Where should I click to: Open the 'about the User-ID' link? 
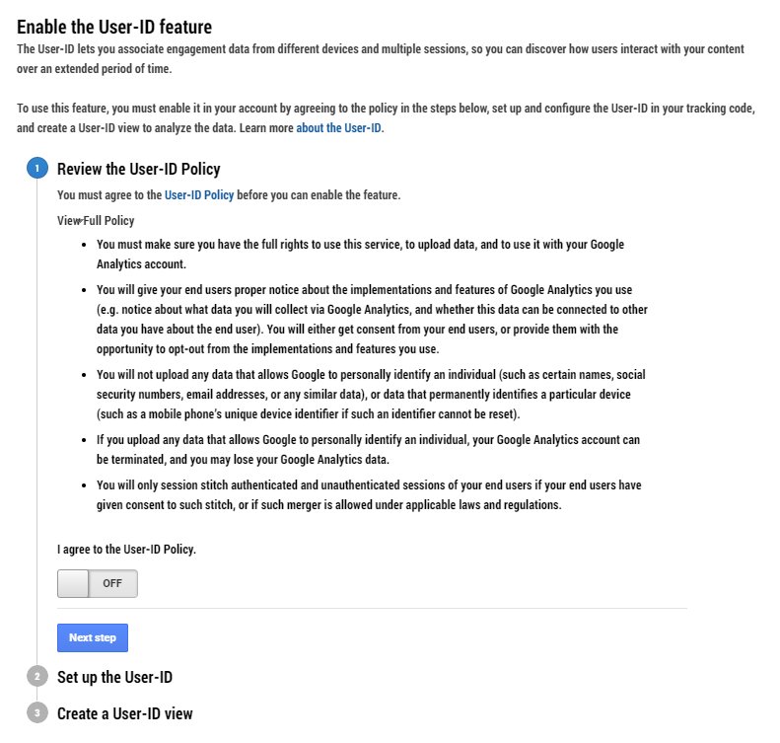[339, 127]
